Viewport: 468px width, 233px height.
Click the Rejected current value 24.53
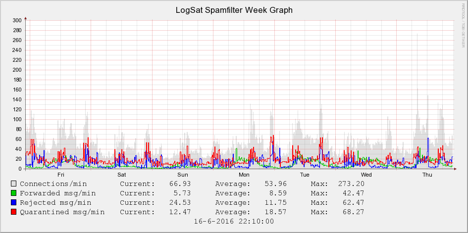pos(180,203)
